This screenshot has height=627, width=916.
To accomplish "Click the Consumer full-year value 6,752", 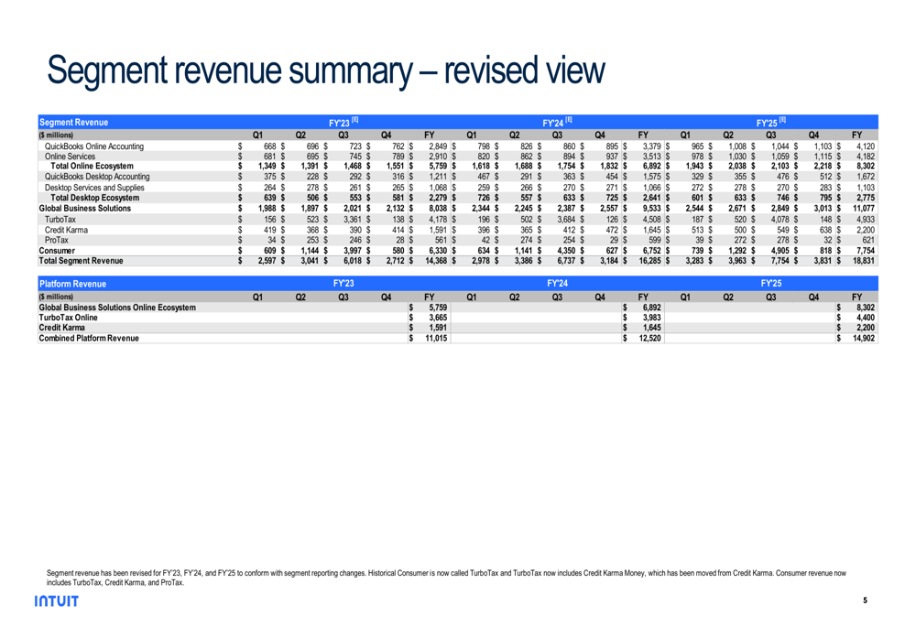I will [651, 251].
